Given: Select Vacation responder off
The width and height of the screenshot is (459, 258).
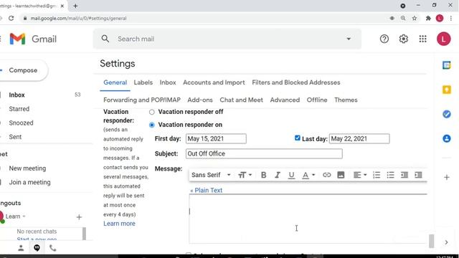Looking at the screenshot, I should [x=151, y=112].
